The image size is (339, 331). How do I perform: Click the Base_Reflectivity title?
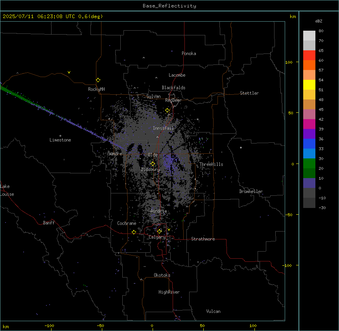pyautogui.click(x=169, y=6)
